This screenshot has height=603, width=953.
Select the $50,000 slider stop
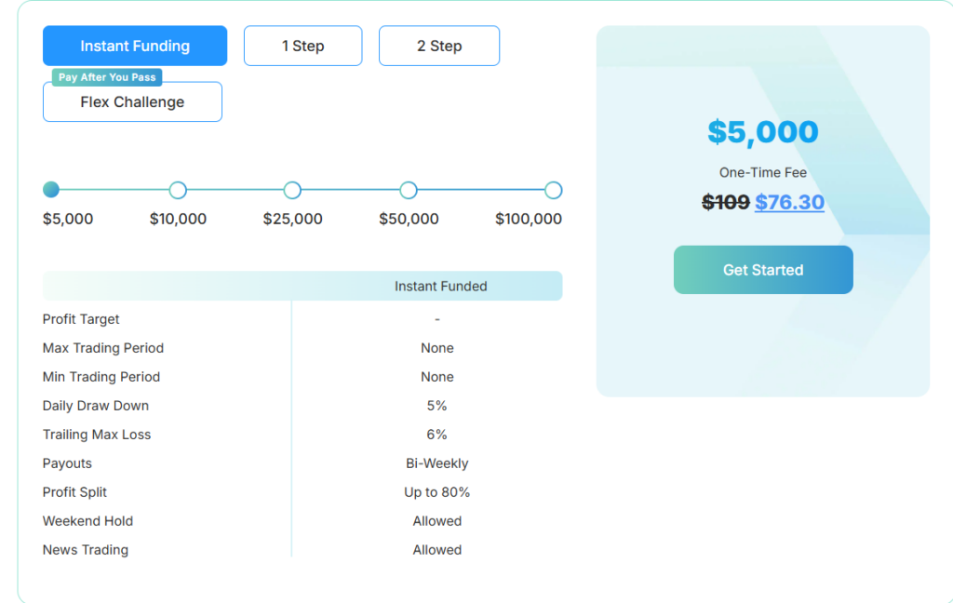[409, 190]
